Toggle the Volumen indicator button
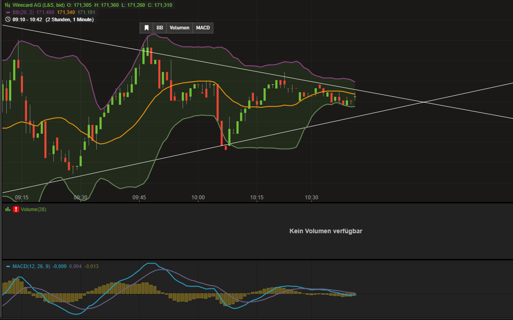The width and height of the screenshot is (513, 320). click(179, 28)
